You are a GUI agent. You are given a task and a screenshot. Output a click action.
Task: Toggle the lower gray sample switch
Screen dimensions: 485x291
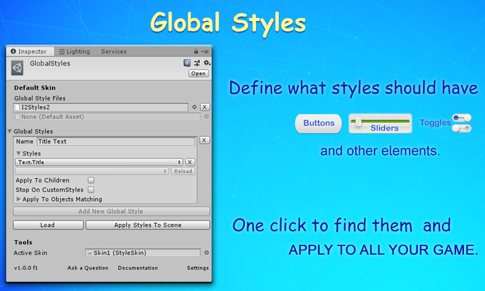[462, 128]
